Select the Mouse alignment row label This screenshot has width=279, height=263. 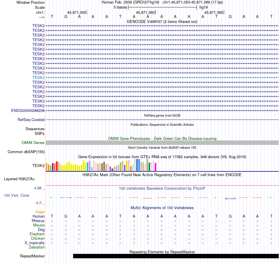pyautogui.click(x=39, y=225)
